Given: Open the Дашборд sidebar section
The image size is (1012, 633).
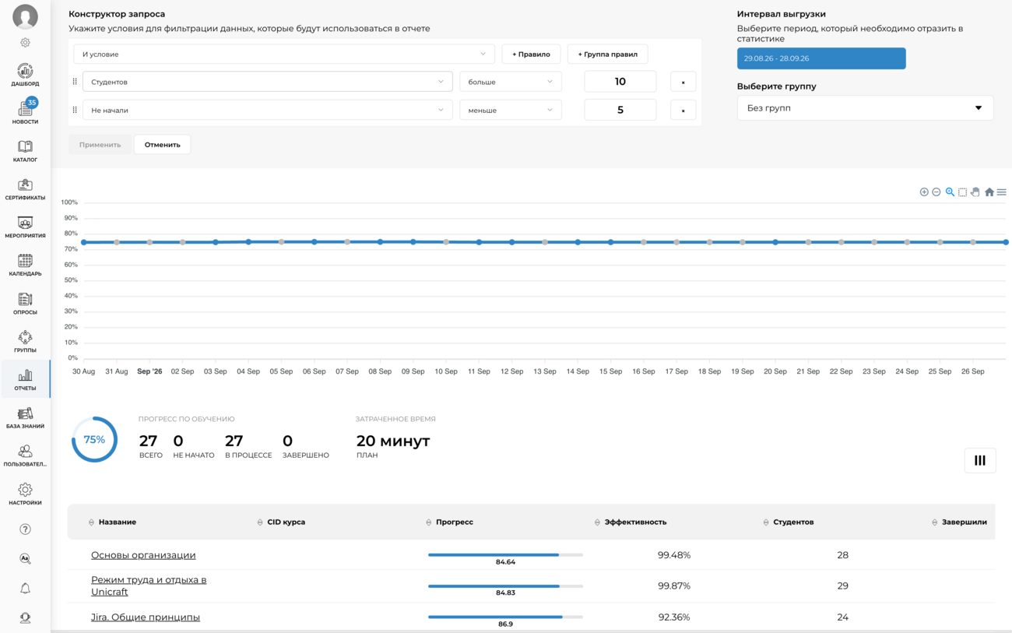Looking at the screenshot, I should 25,75.
